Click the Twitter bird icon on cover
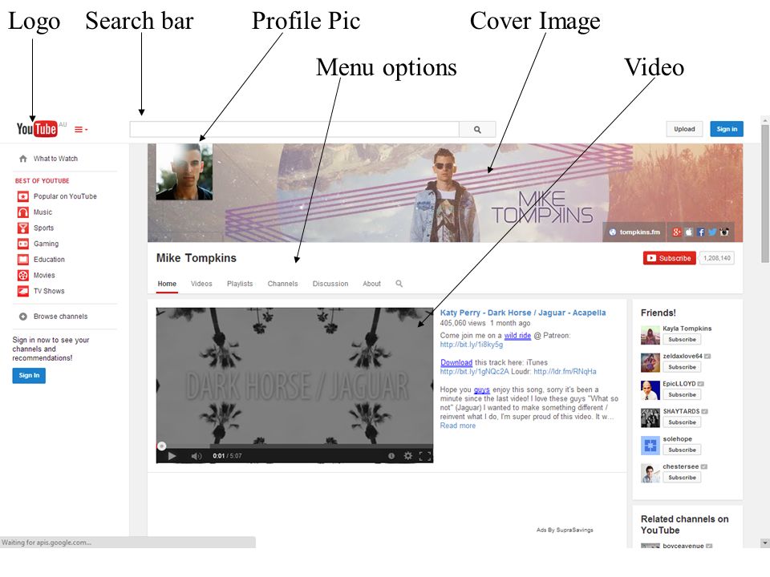Image resolution: width=770 pixels, height=577 pixels. point(712,232)
